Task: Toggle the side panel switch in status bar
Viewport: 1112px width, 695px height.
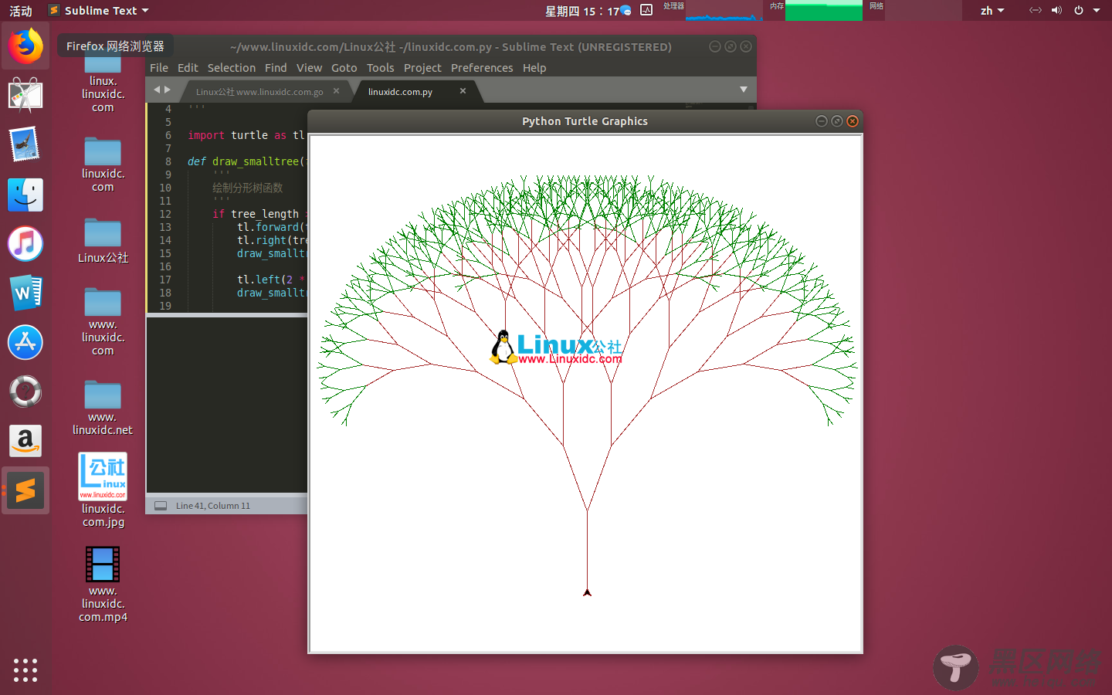Action: pyautogui.click(x=161, y=506)
